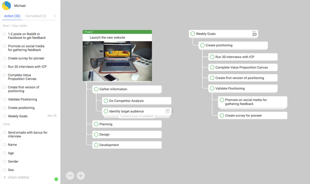Screen dimensions: 310x184
Task: Check off sidebar Create first version of positioning
Action: point(4,87)
